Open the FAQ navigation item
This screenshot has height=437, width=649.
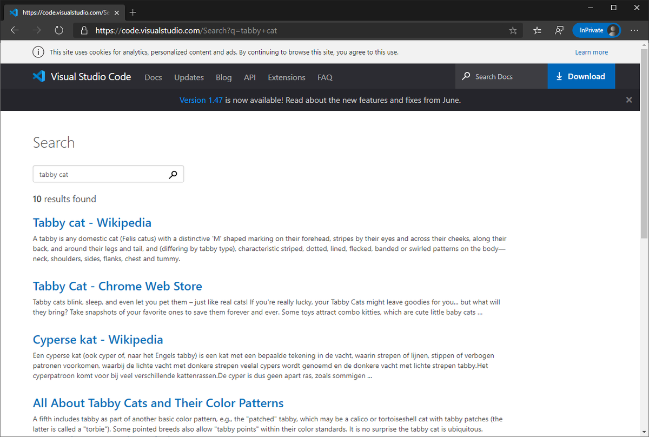[325, 77]
